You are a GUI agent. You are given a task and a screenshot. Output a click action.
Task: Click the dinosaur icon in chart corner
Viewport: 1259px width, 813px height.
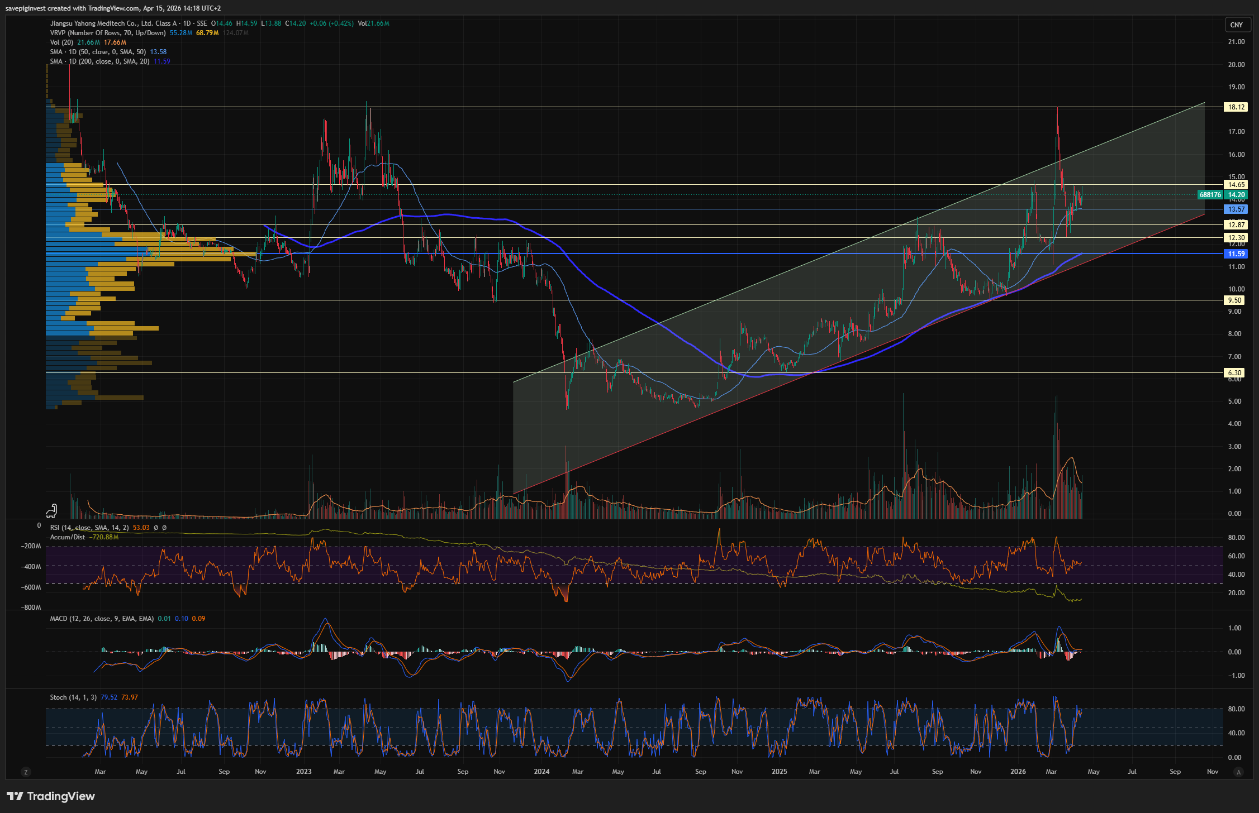(x=52, y=510)
